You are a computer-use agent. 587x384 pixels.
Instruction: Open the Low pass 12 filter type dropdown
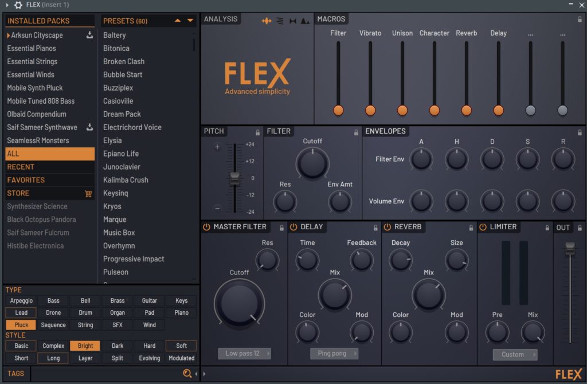pos(244,353)
